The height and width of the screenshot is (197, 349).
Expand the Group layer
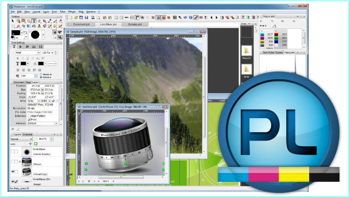[20, 162]
